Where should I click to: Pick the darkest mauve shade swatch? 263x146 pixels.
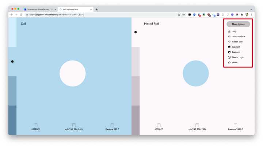coord(136,120)
